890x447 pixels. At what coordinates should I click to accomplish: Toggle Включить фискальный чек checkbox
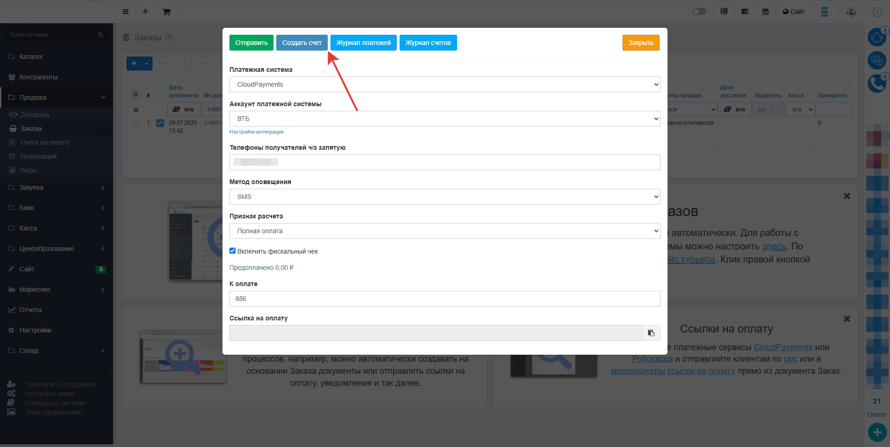point(233,251)
